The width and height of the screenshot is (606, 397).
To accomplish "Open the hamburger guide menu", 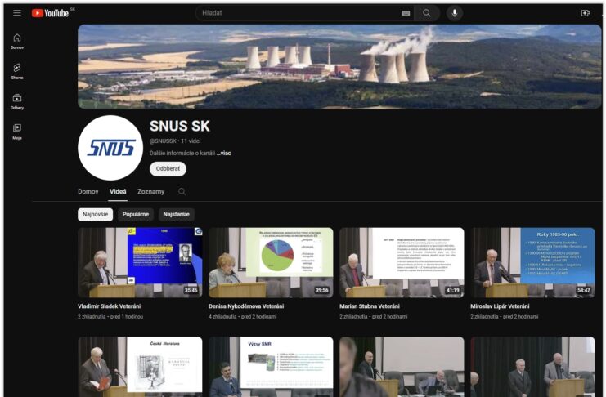I will (x=17, y=13).
